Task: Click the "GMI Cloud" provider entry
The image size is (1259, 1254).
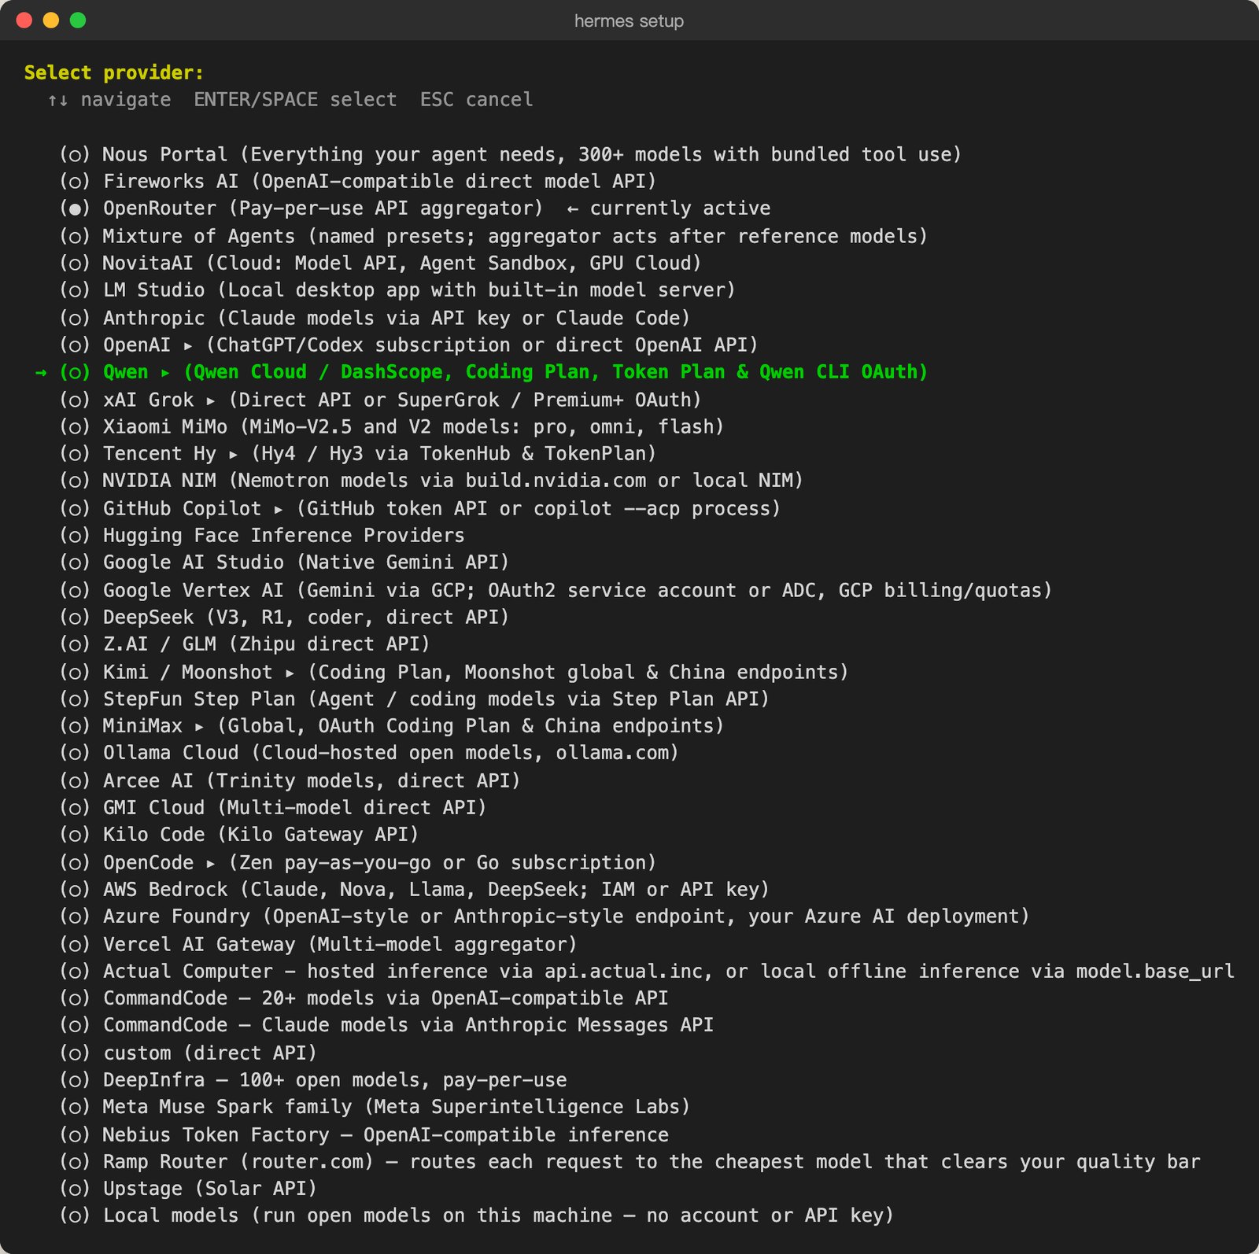Action: click(x=273, y=807)
